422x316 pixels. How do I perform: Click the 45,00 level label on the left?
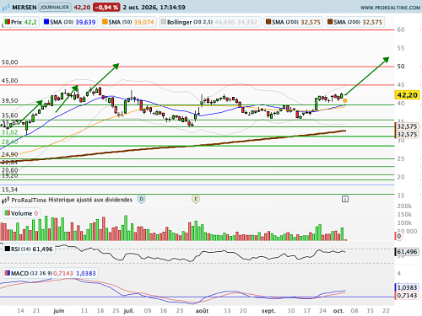(10, 81)
